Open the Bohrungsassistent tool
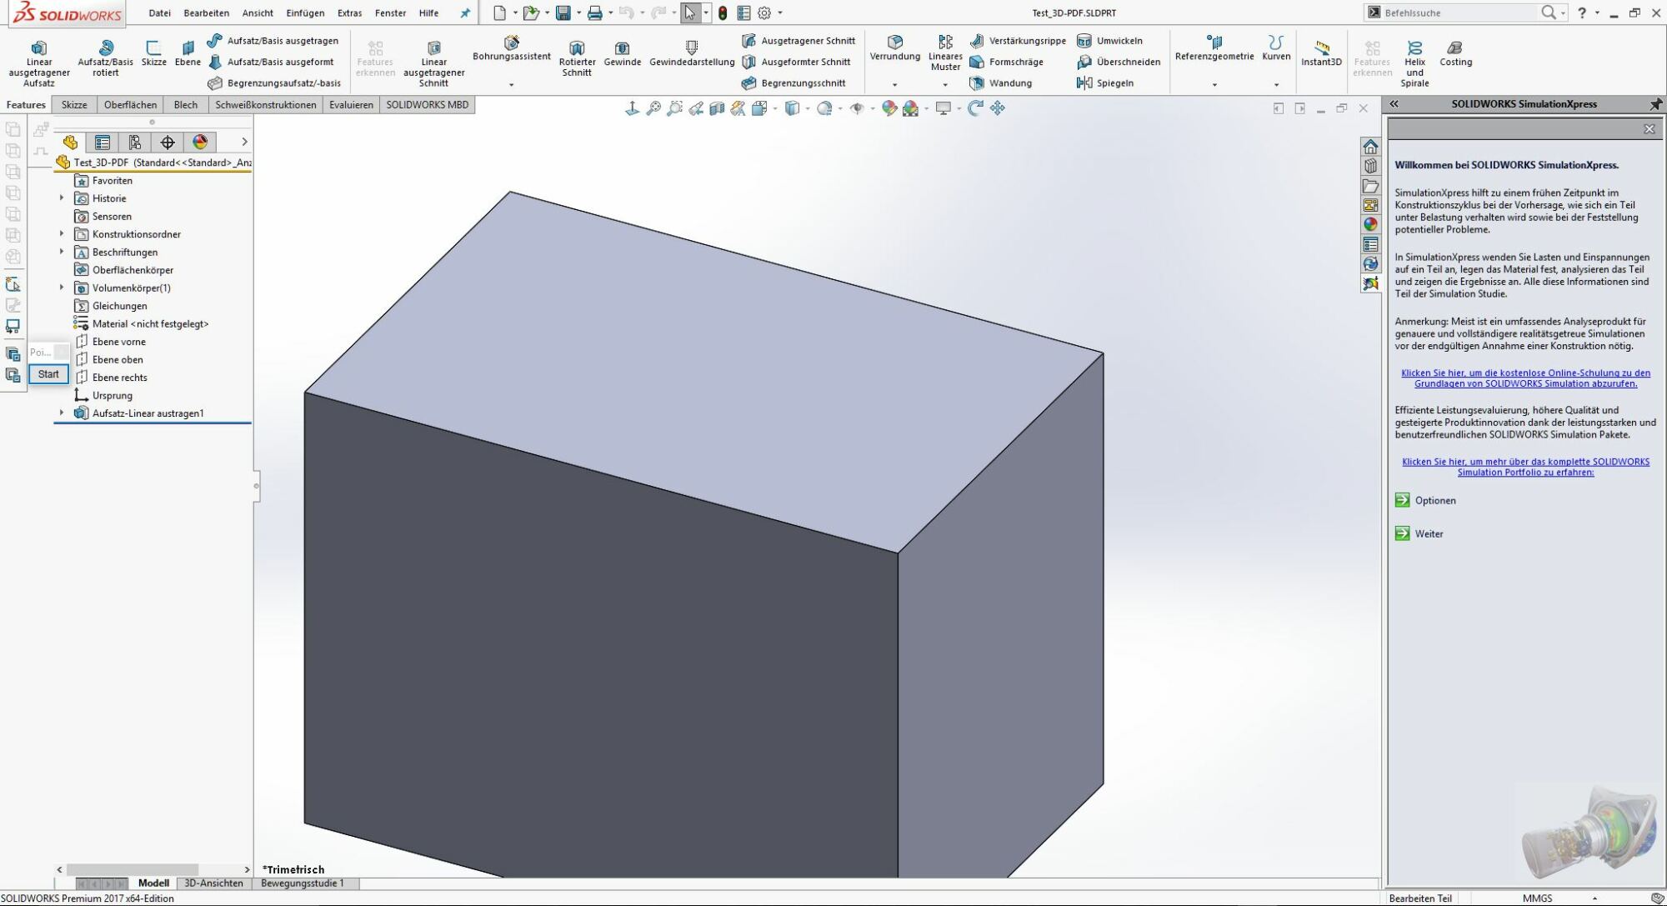The height and width of the screenshot is (906, 1667). (511, 48)
